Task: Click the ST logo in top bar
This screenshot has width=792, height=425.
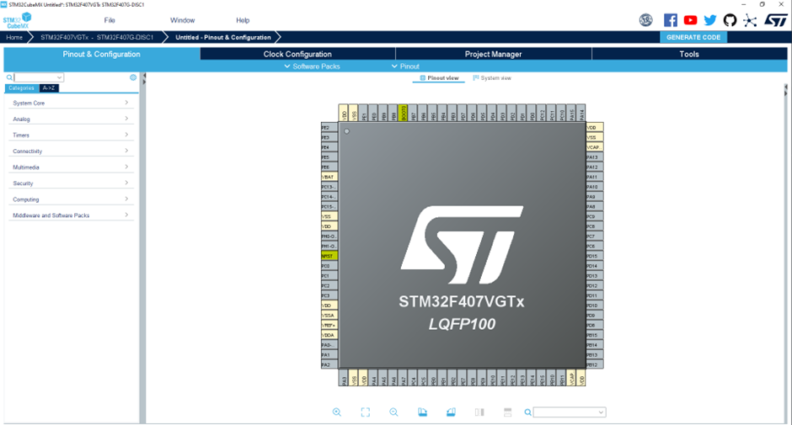Action: point(775,20)
